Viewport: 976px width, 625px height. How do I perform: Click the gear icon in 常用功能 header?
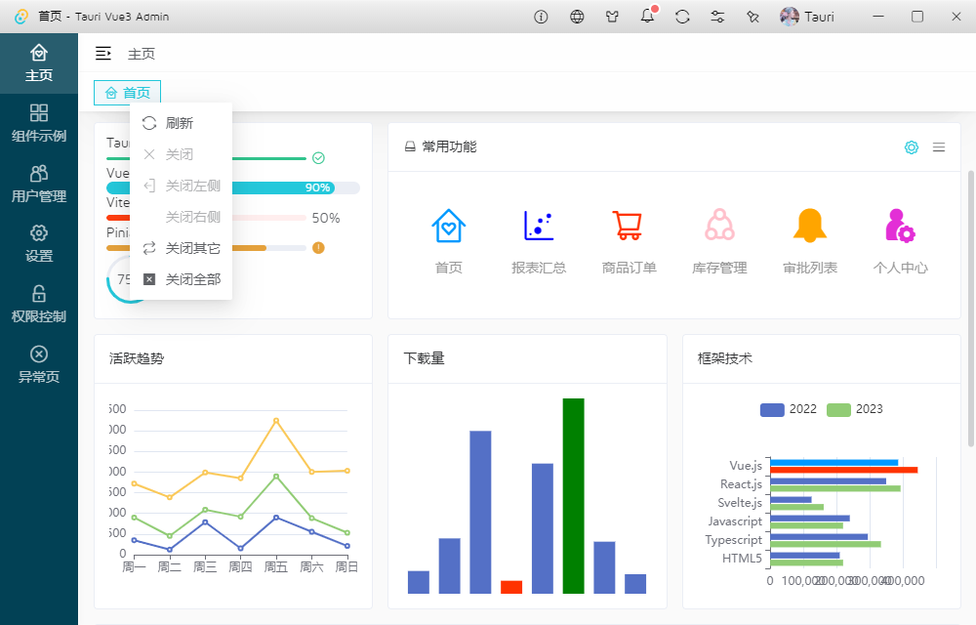(912, 147)
